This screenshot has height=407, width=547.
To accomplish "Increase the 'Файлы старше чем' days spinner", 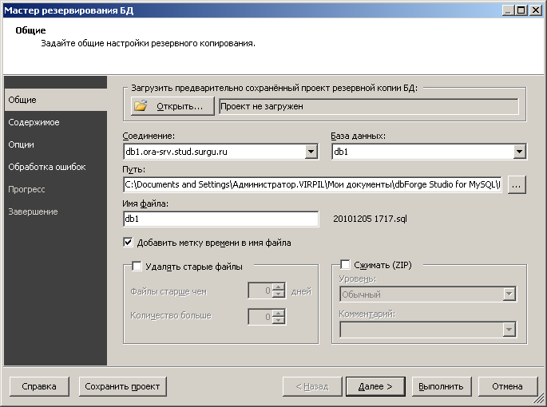I will [279, 287].
